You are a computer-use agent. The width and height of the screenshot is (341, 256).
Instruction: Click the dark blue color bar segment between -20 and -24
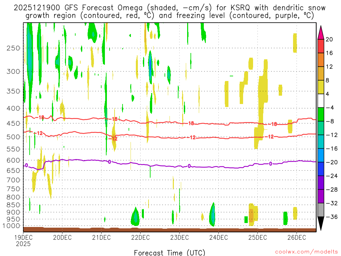coord(321,169)
